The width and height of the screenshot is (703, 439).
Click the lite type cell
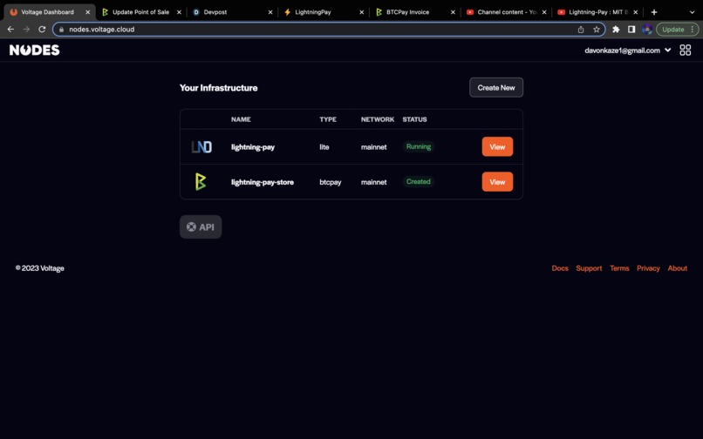click(324, 147)
